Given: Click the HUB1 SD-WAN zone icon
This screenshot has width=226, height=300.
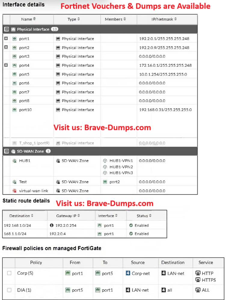Looking at the screenshot, I should click(14, 161).
